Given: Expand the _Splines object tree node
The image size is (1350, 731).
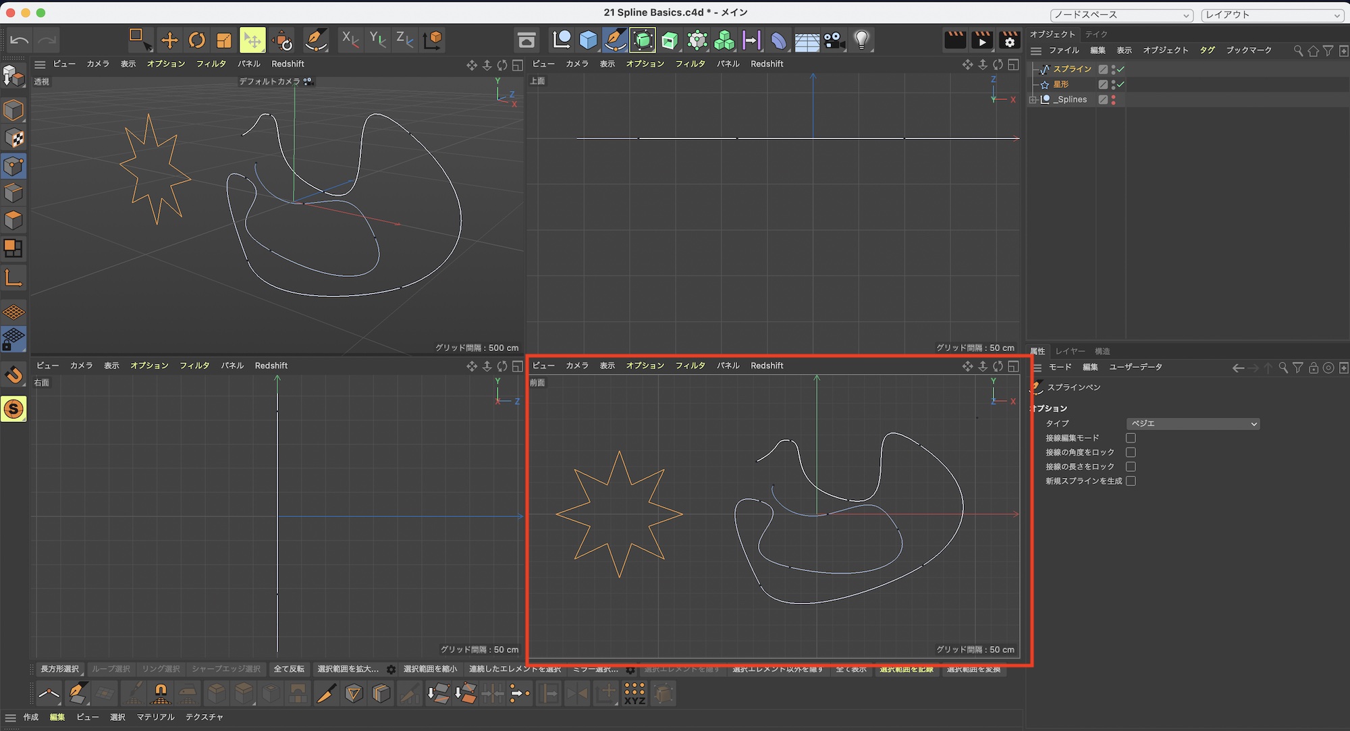Looking at the screenshot, I should point(1033,100).
